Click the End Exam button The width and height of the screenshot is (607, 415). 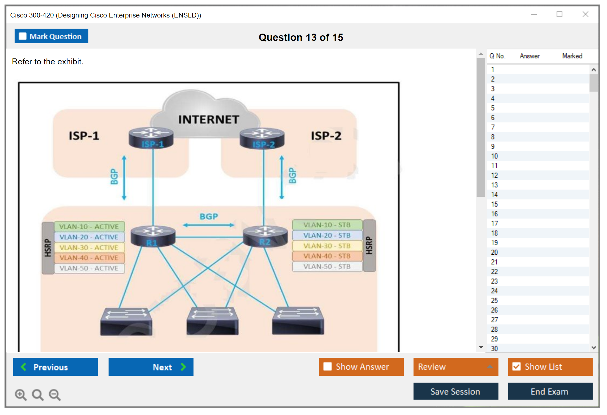click(550, 391)
